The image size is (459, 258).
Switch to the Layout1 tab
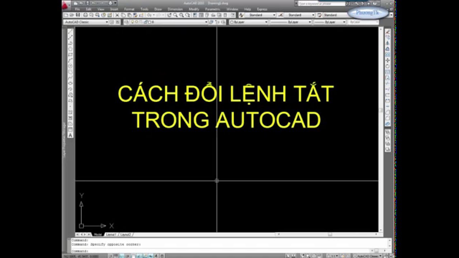point(111,234)
